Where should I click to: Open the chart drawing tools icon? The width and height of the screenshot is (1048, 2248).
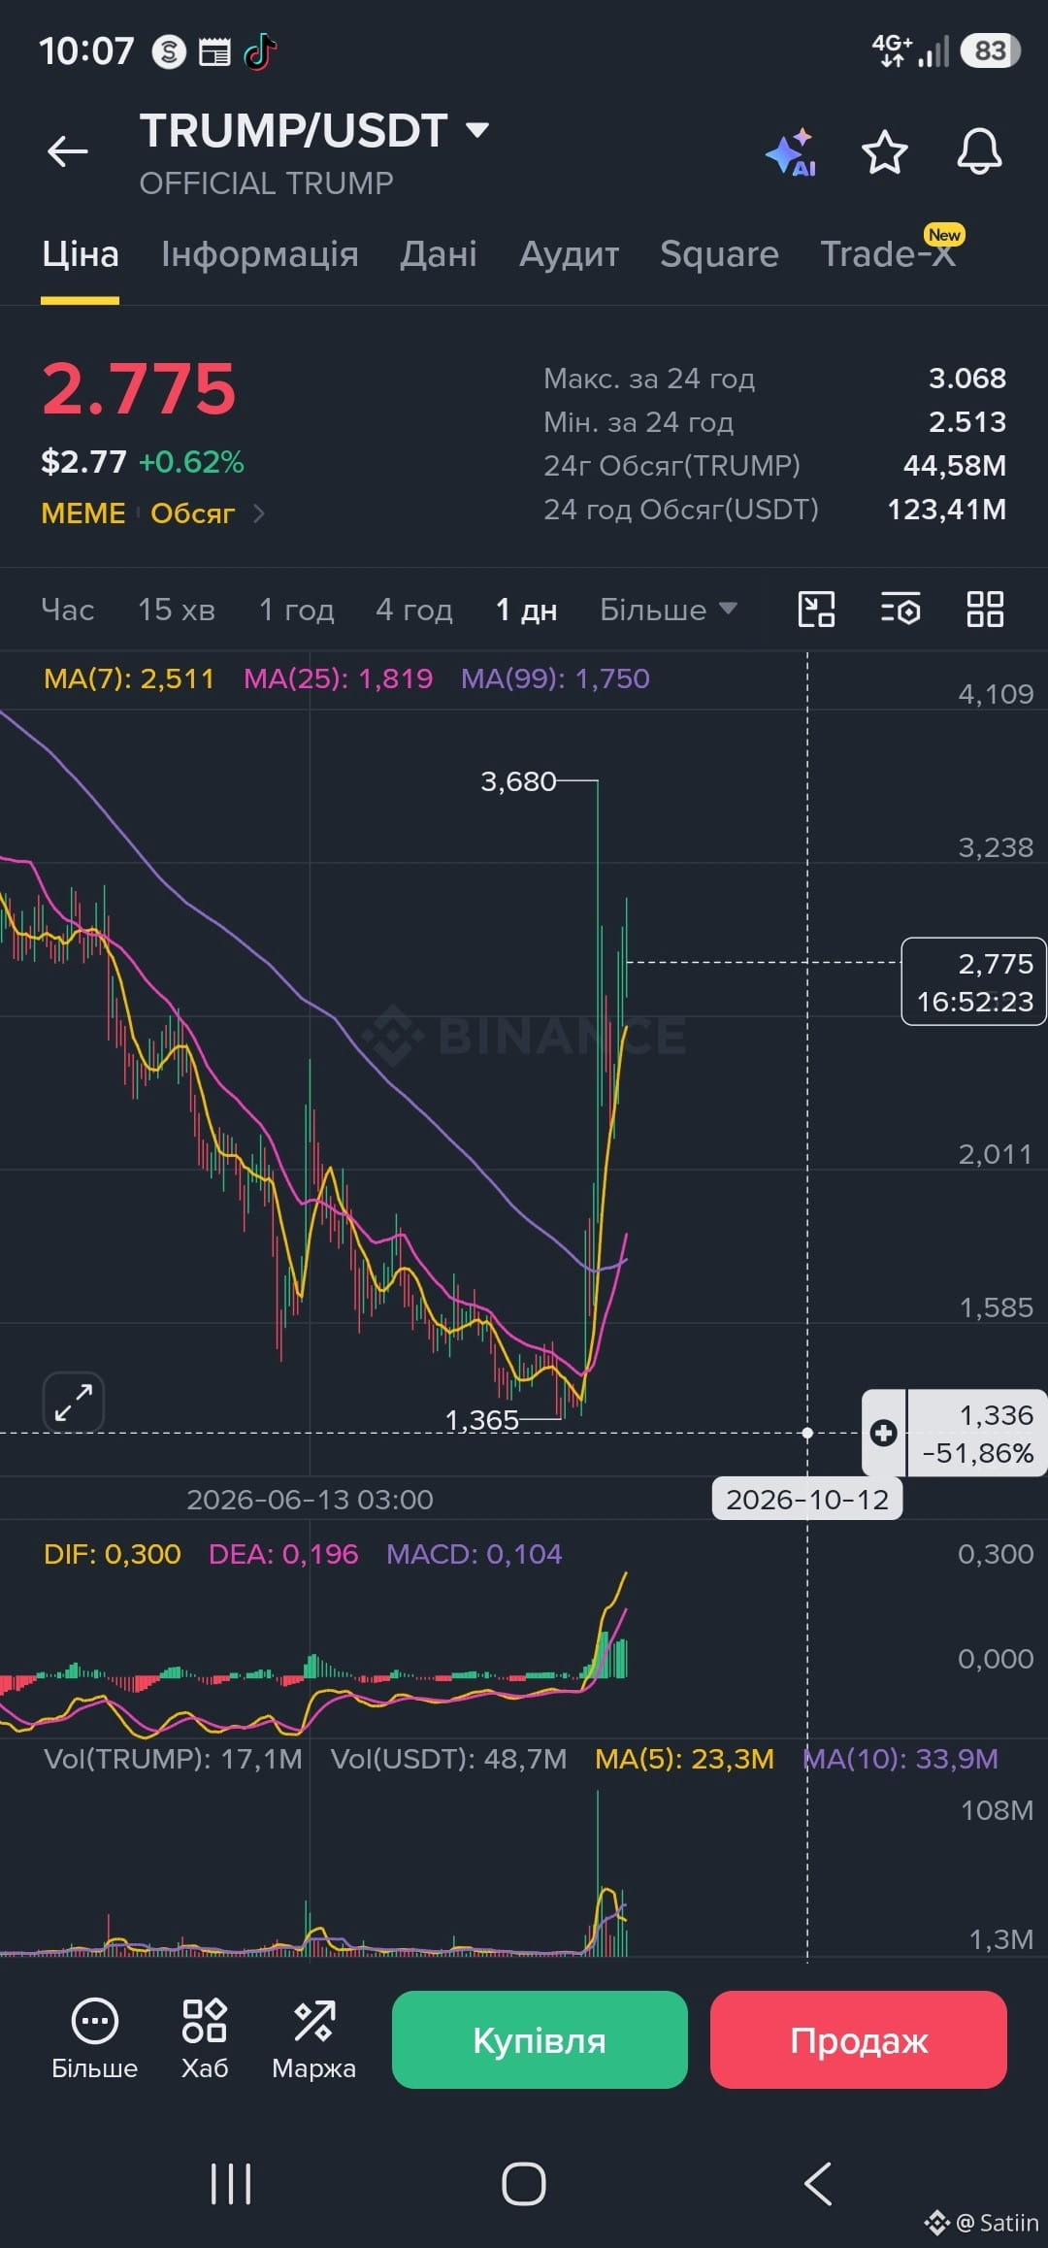click(816, 610)
